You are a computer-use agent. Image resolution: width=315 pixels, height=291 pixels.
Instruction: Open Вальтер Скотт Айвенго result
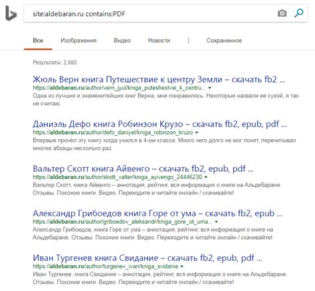143,168
